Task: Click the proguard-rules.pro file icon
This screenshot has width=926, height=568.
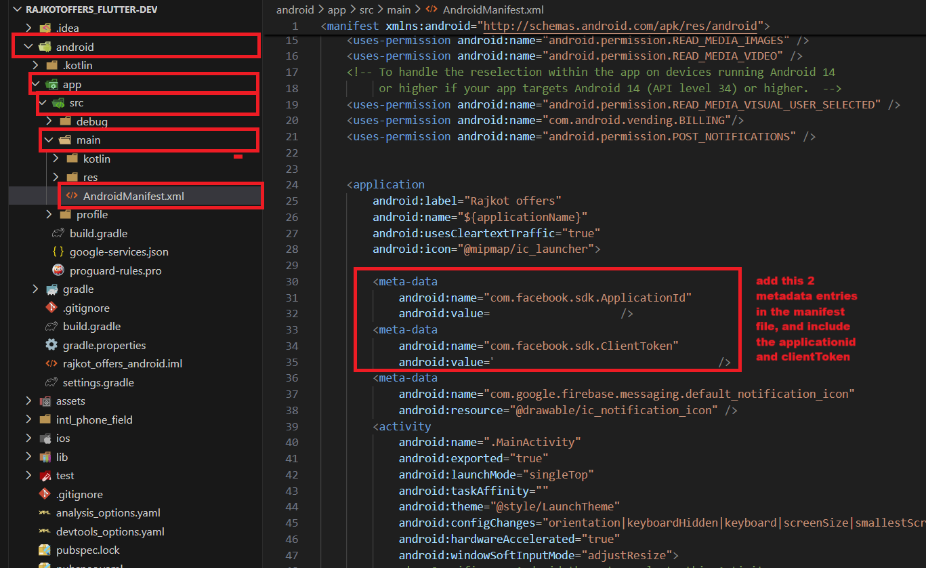Action: 58,270
